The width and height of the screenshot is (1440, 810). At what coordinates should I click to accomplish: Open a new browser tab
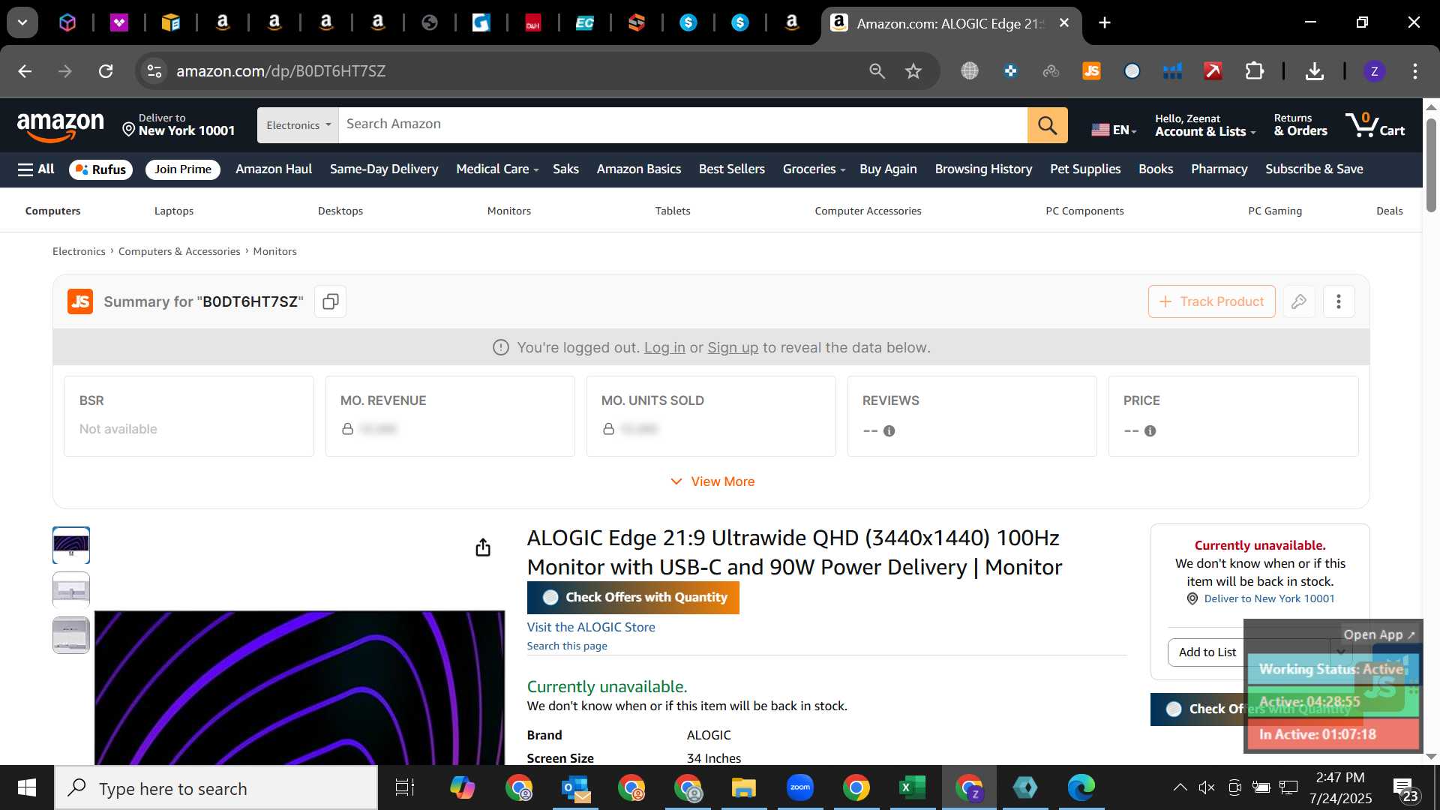1104,23
